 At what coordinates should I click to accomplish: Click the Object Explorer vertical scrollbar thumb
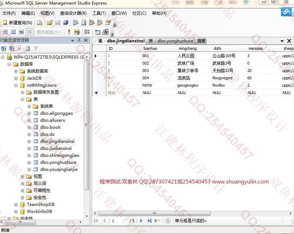point(86,125)
